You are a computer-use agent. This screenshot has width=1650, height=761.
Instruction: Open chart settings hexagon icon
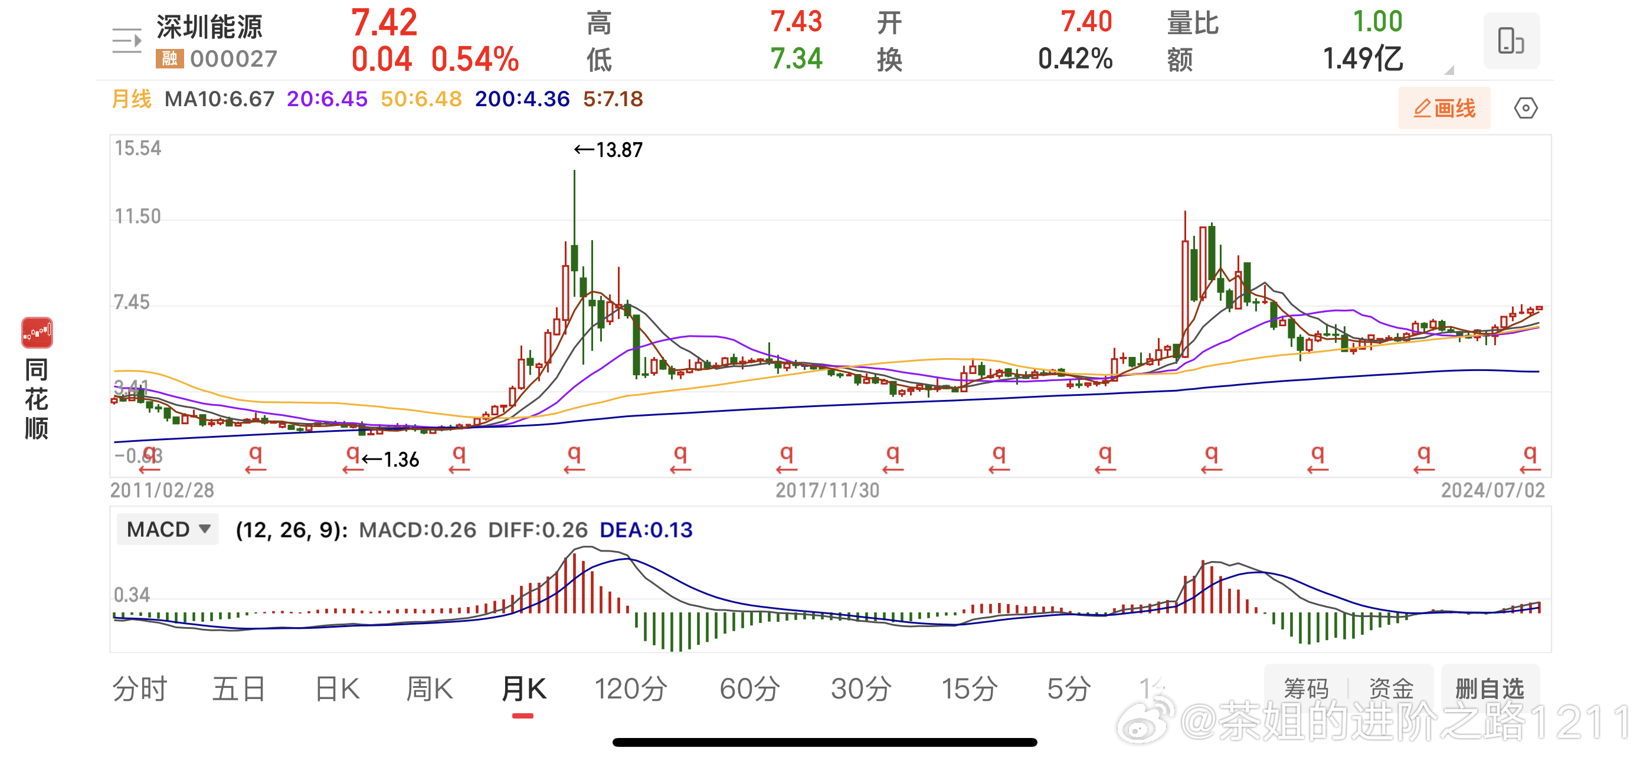tap(1525, 109)
